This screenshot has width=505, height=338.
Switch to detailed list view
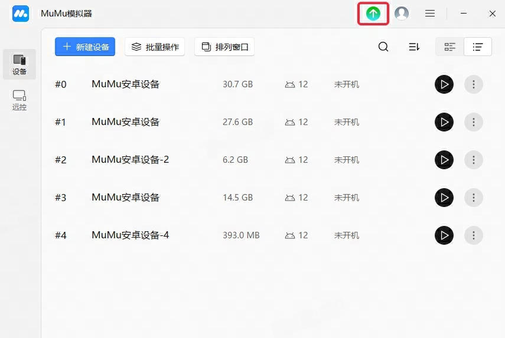click(450, 47)
